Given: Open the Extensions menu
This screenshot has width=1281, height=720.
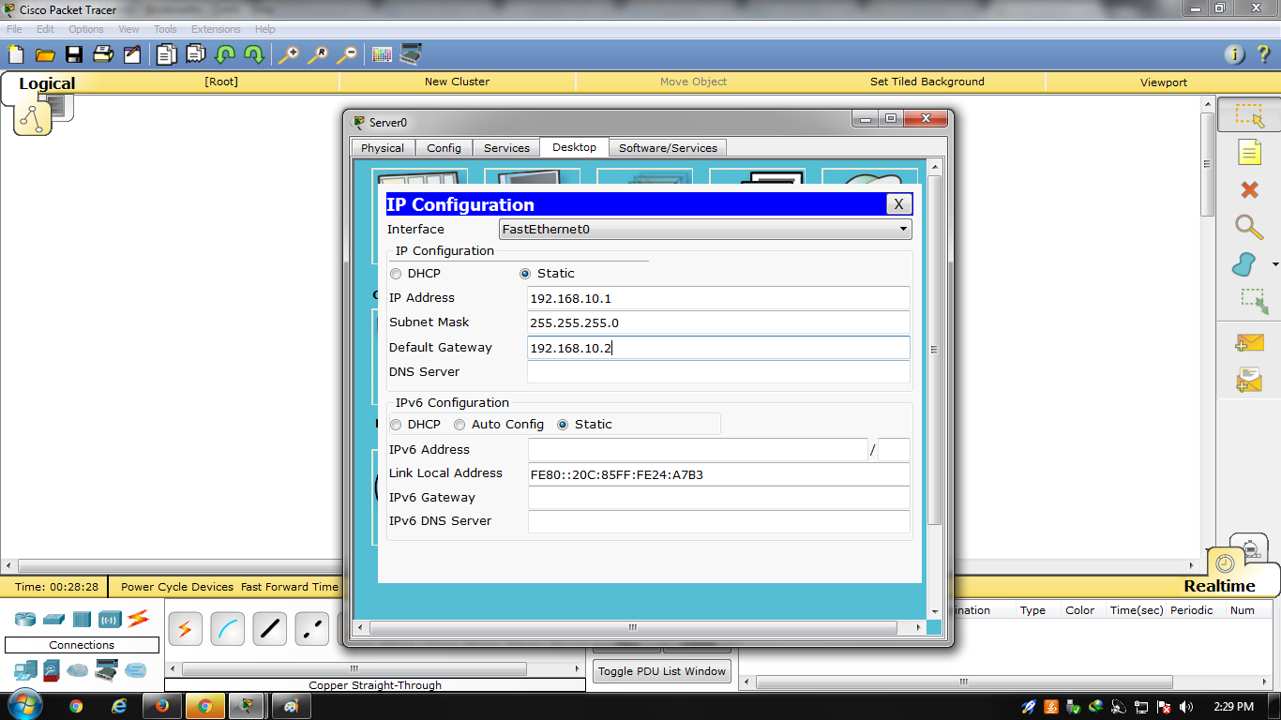Looking at the screenshot, I should click(x=216, y=29).
